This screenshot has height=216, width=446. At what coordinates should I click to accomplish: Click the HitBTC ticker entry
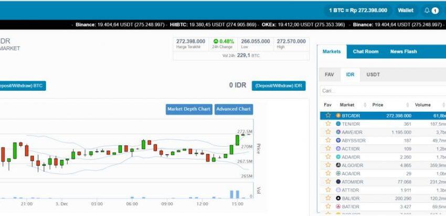click(x=213, y=25)
